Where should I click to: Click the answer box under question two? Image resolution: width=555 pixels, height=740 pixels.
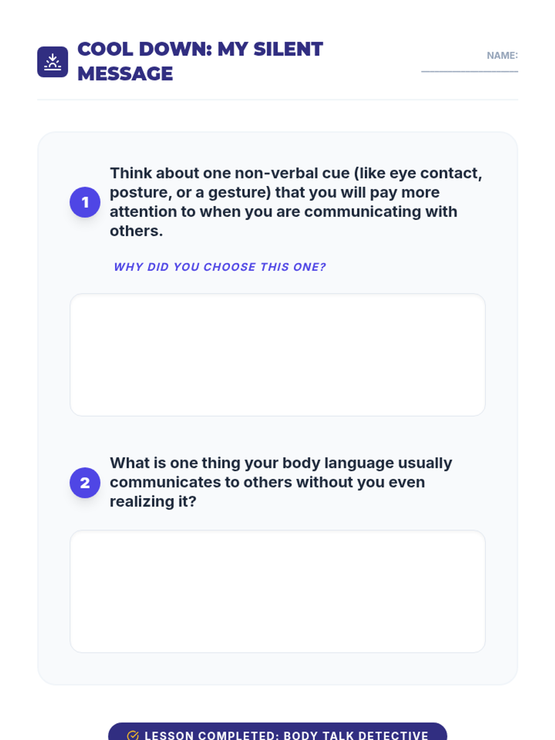pyautogui.click(x=277, y=592)
